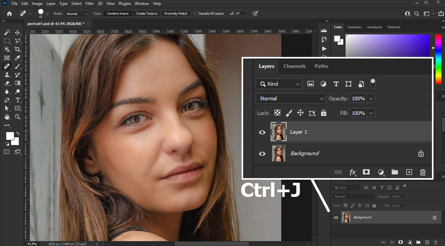Image resolution: width=445 pixels, height=246 pixels.
Task: Open the Edit Toolbar three-dots menu
Action: point(7,125)
